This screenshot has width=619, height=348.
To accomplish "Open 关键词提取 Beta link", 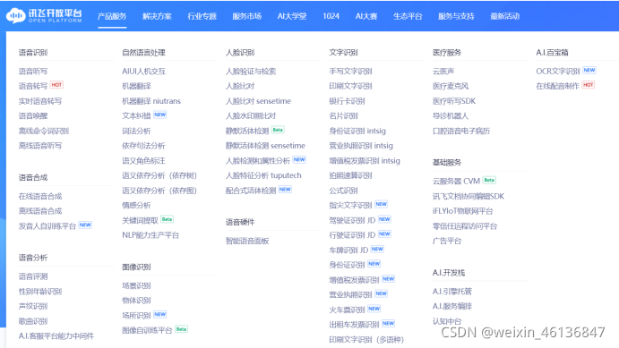I will click(x=140, y=220).
